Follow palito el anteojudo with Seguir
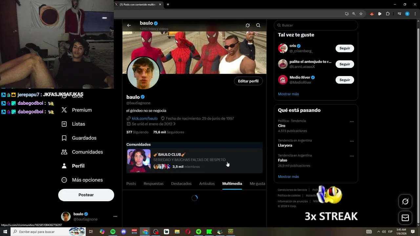Screen dimensions: 420x236 (345, 64)
